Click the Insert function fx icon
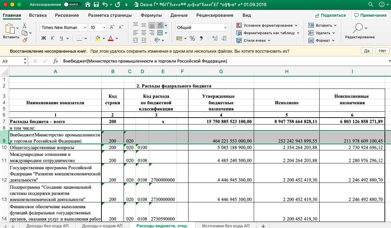Viewport: 391px width, 228px height. pos(55,61)
